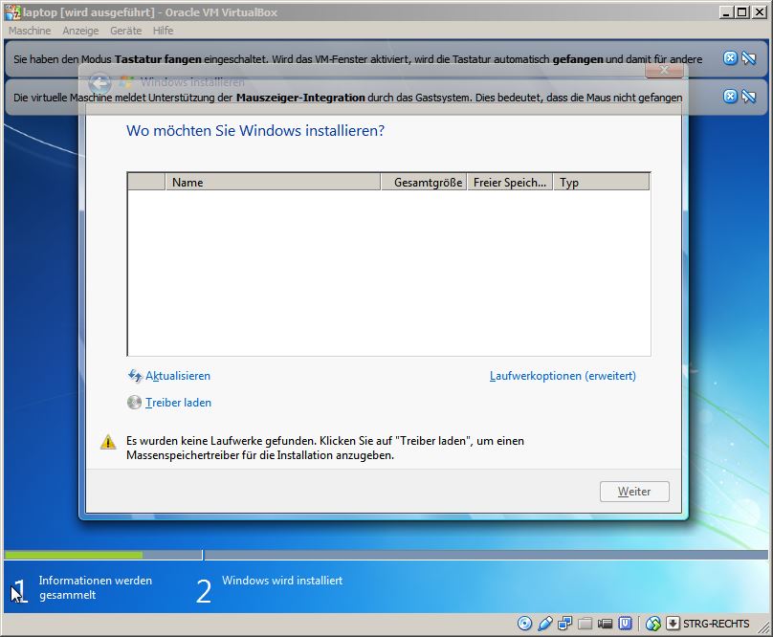The image size is (773, 637).
Task: Dismiss the keyboard capture notification
Action: 731,58
